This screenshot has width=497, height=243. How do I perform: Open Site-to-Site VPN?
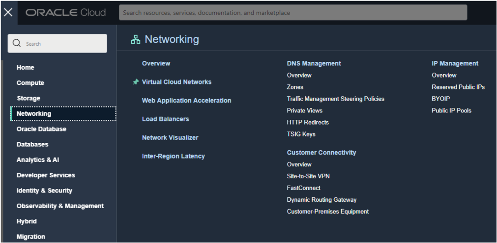(308, 176)
